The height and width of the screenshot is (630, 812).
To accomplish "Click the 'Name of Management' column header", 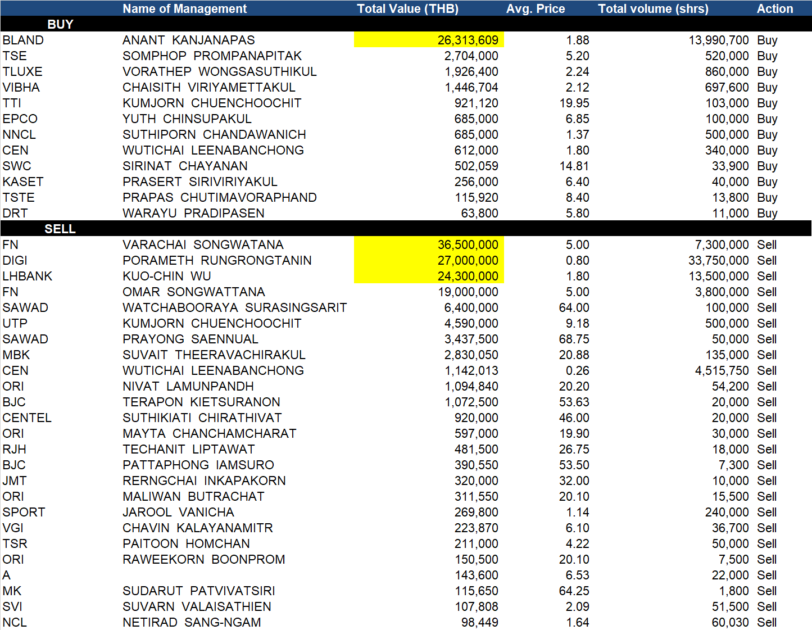I will pos(184,8).
